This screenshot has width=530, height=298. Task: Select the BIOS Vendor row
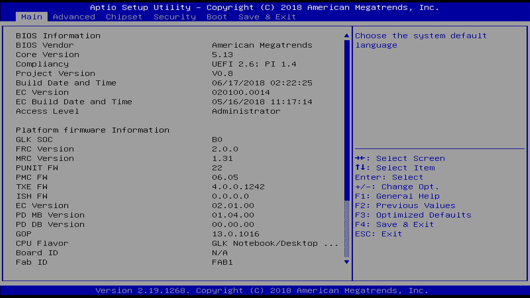click(178, 45)
